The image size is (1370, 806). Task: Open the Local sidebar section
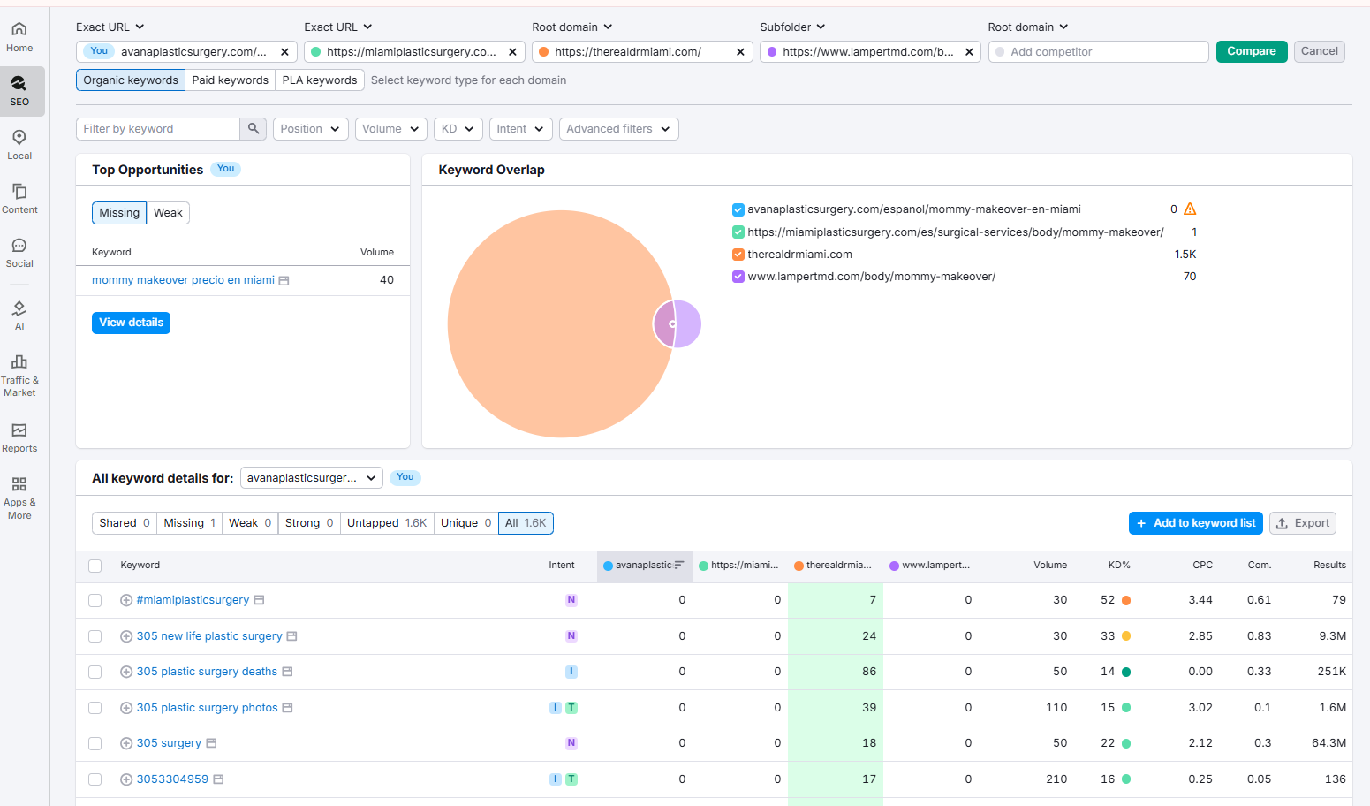tap(19, 145)
